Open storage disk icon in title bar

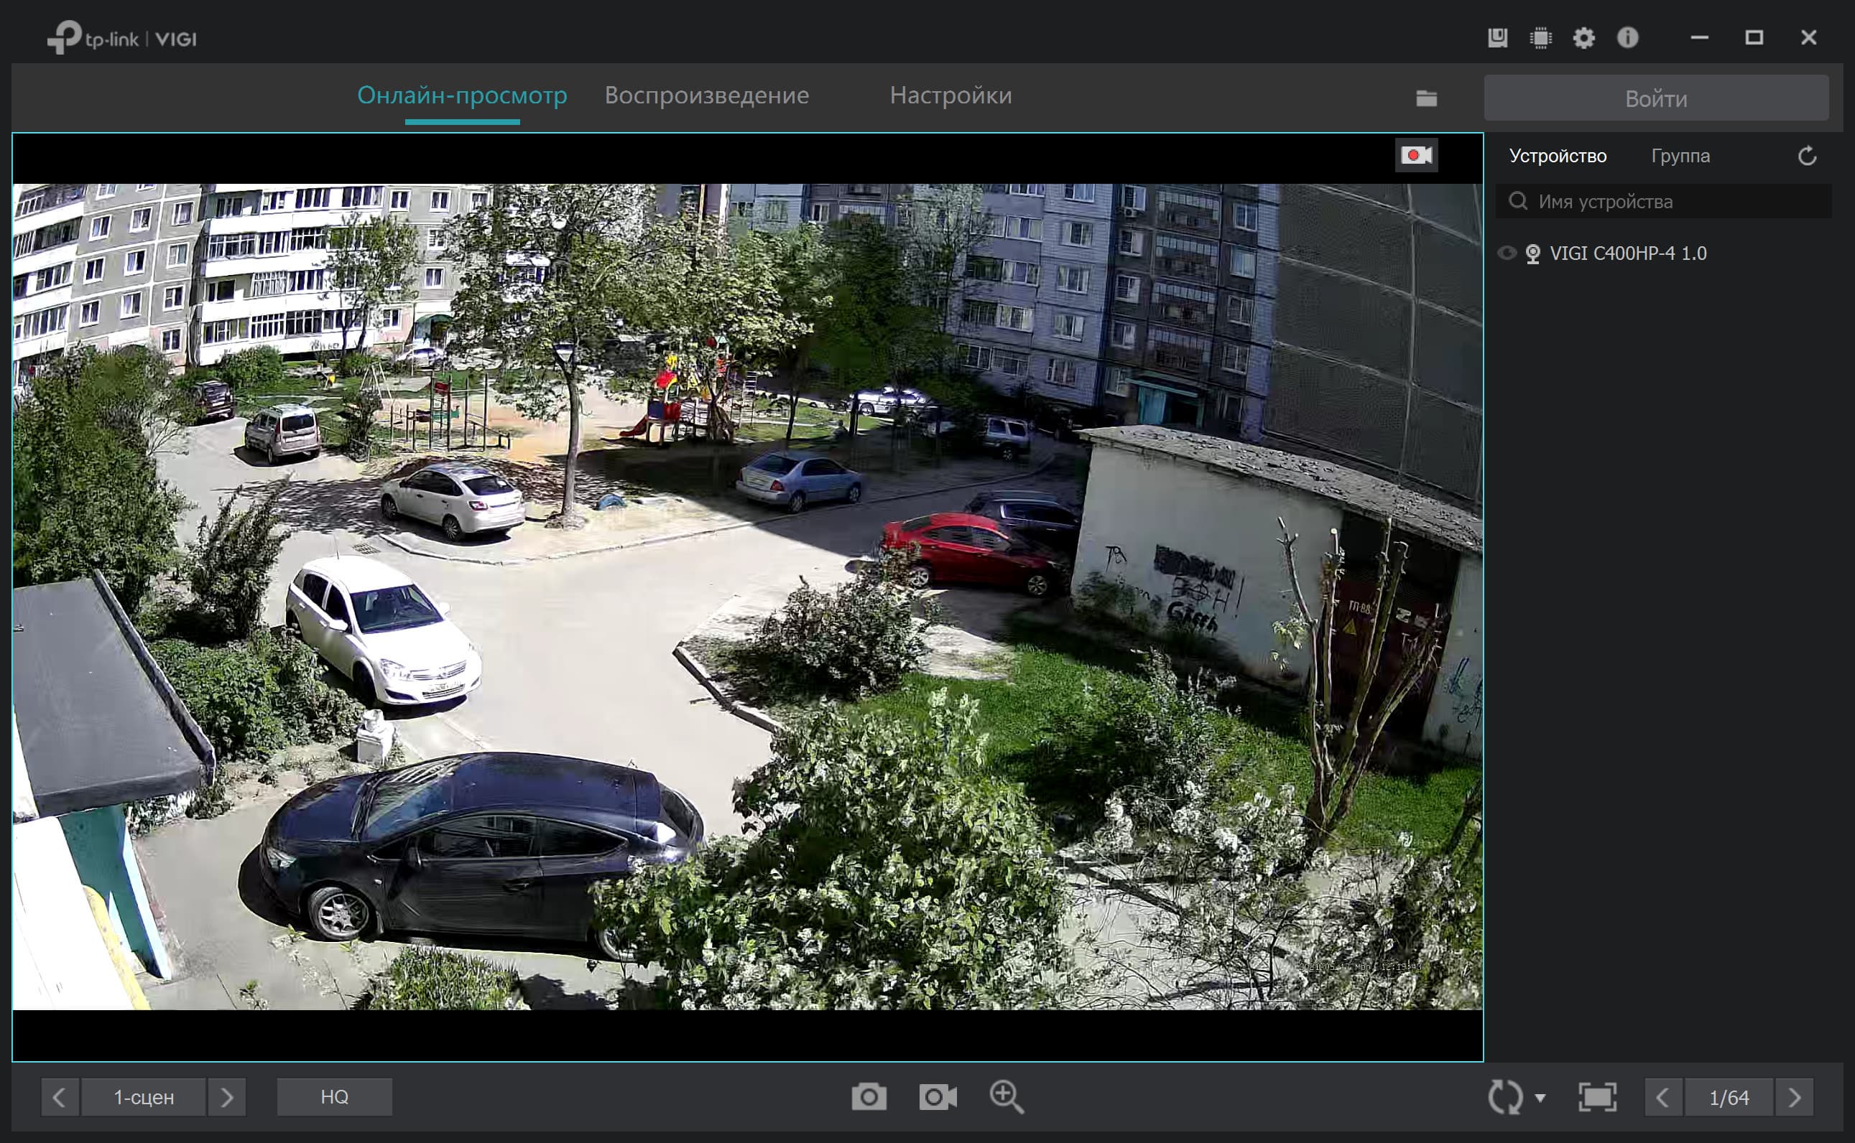(x=1497, y=38)
